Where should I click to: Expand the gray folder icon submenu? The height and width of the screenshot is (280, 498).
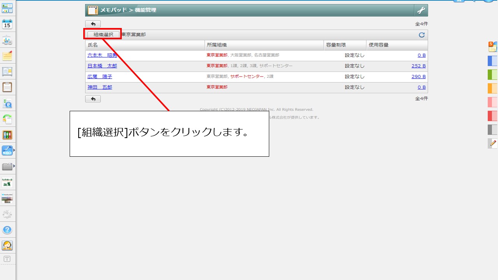coord(14,166)
